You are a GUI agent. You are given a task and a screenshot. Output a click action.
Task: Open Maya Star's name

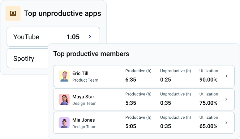(x=83, y=97)
